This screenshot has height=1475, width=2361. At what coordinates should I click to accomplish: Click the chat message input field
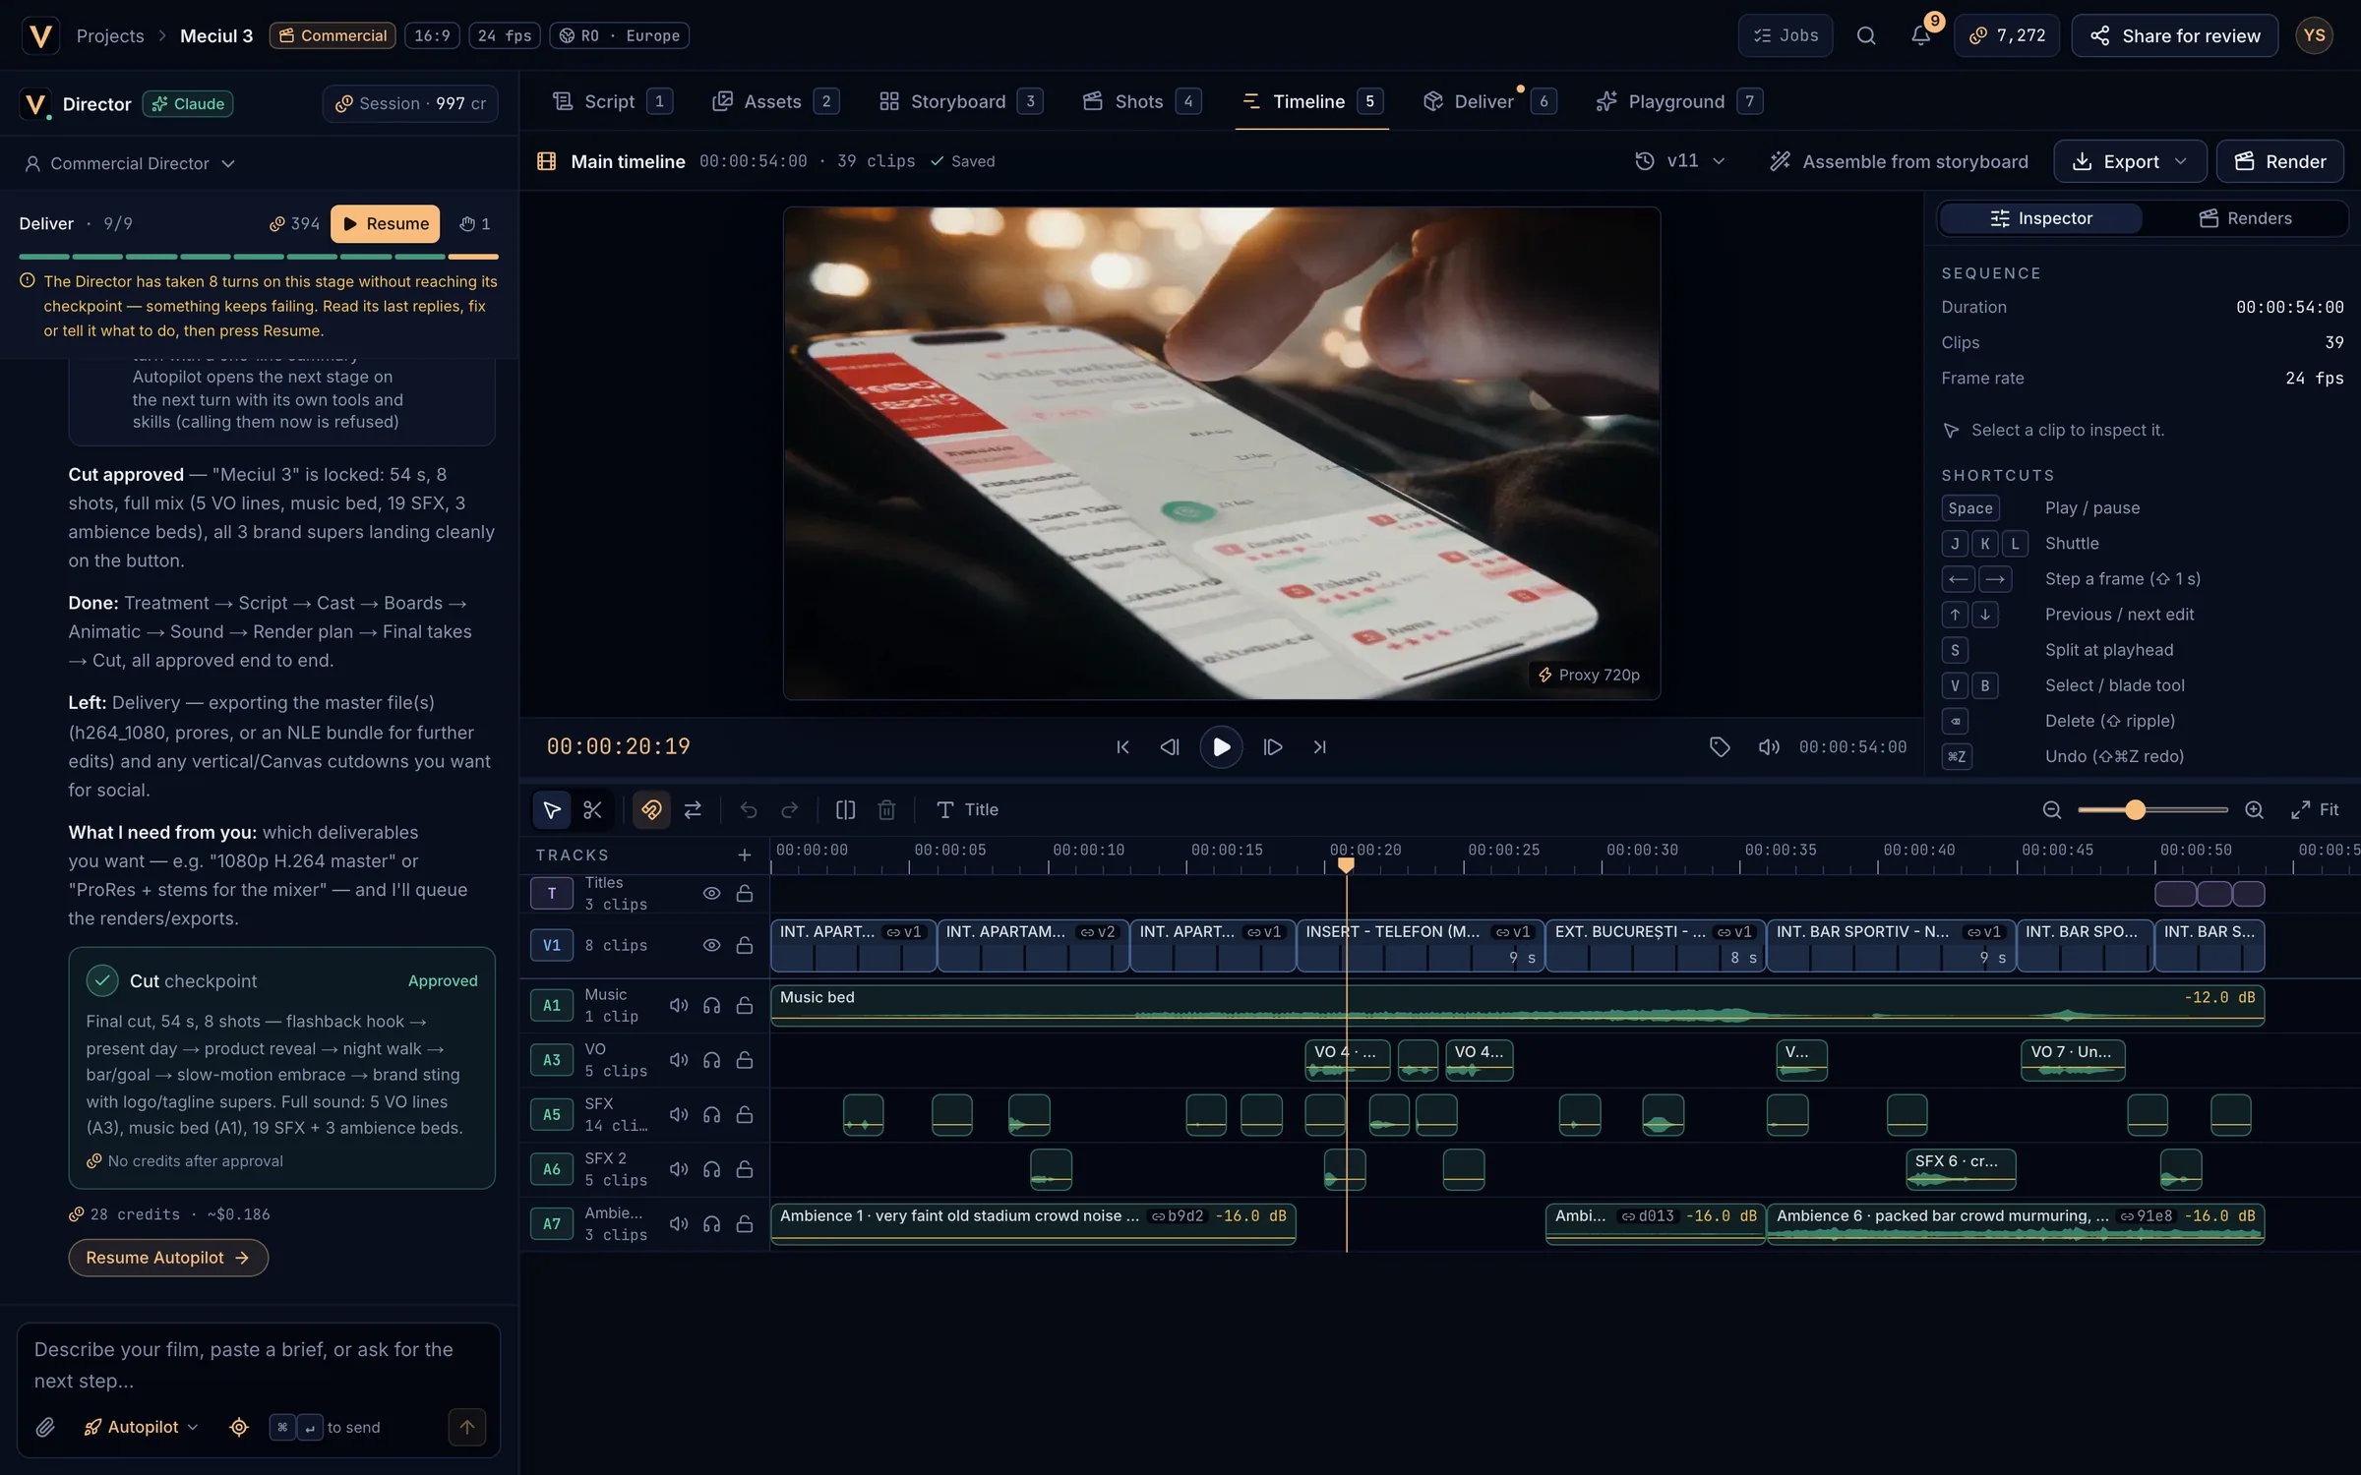click(x=259, y=1365)
